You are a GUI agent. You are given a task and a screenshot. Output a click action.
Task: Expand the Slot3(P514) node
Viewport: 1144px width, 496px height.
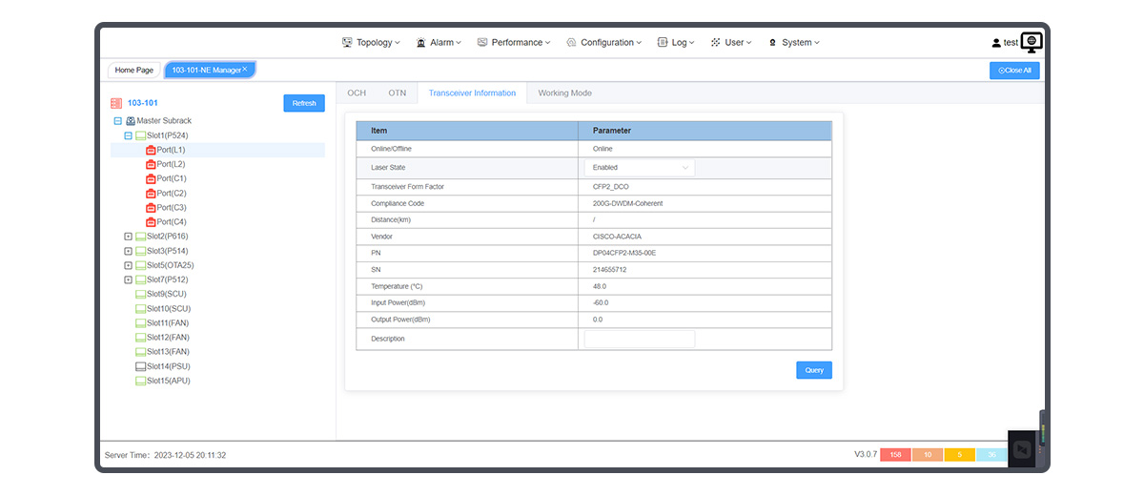(x=128, y=251)
